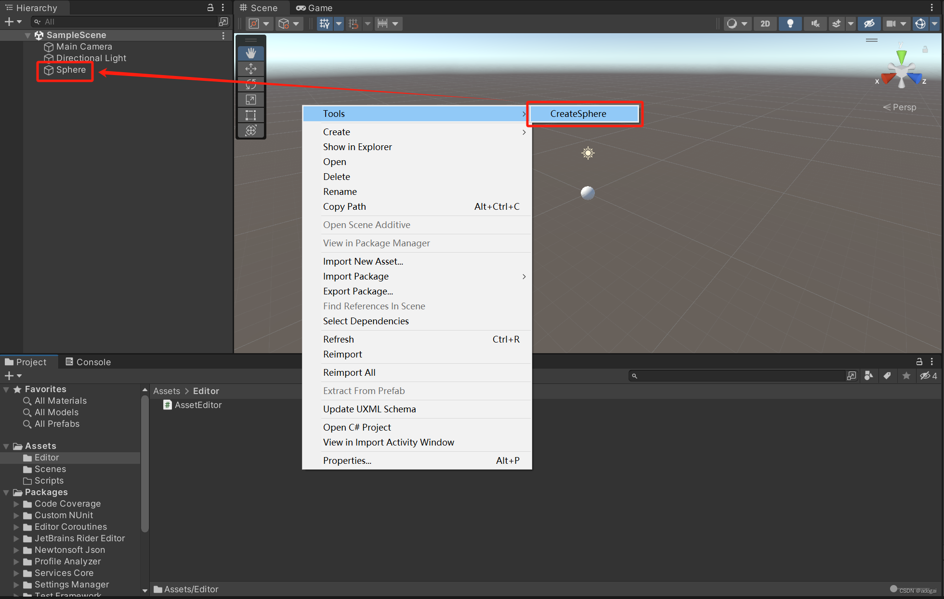Click the Rect Transform tool icon
Viewport: 944px width, 599px height.
pyautogui.click(x=252, y=114)
